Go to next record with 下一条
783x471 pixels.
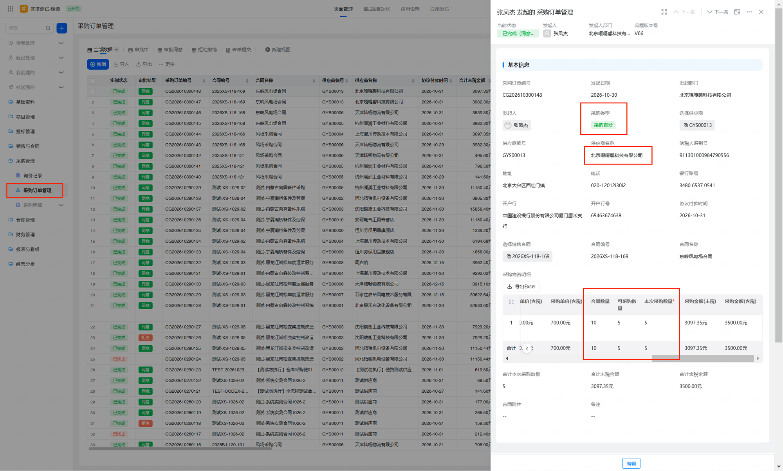pyautogui.click(x=717, y=12)
